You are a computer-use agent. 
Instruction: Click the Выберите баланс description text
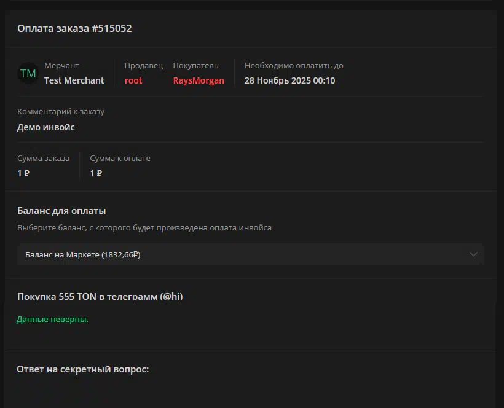(144, 228)
